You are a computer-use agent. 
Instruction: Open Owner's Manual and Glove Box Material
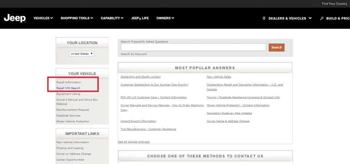(77, 102)
